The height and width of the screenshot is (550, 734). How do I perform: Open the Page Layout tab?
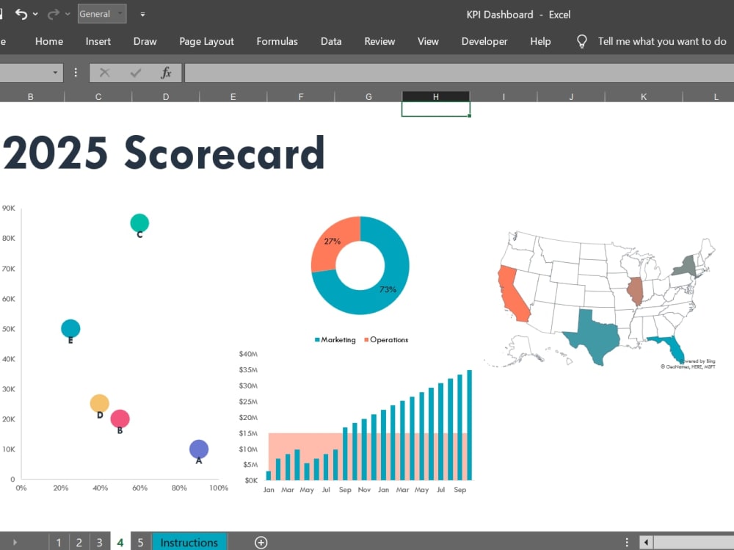(206, 41)
